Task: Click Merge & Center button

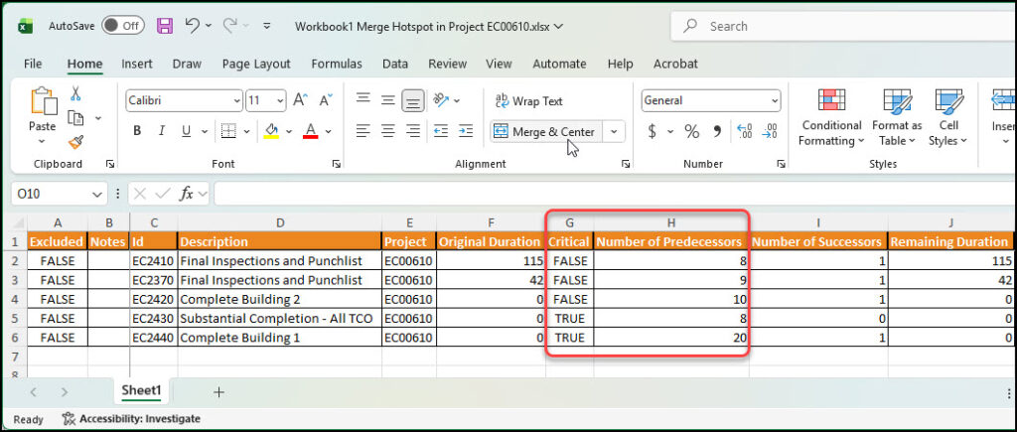Action: [545, 132]
